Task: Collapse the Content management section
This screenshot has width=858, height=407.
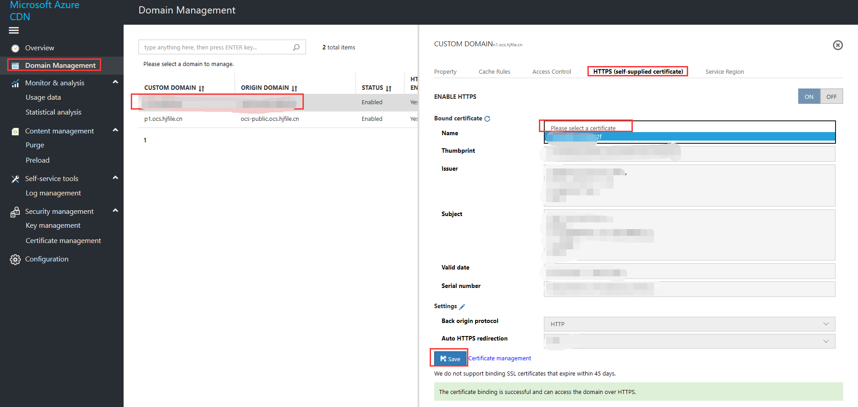Action: (116, 130)
